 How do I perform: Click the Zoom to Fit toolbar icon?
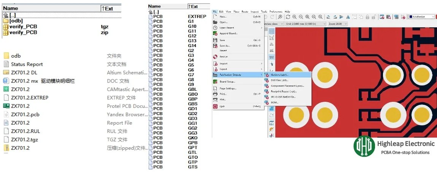pyautogui.click(x=307, y=17)
